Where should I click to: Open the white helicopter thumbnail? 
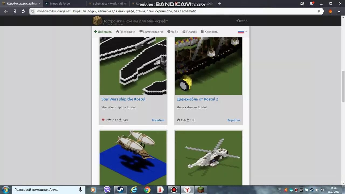(x=209, y=158)
